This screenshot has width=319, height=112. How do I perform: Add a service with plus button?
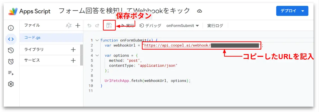[x=73, y=60]
